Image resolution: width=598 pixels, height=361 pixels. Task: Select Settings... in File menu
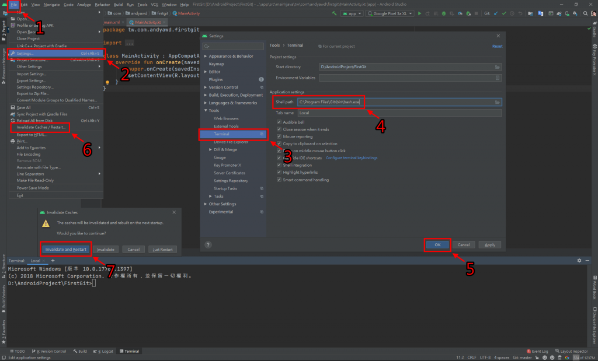tap(56, 54)
